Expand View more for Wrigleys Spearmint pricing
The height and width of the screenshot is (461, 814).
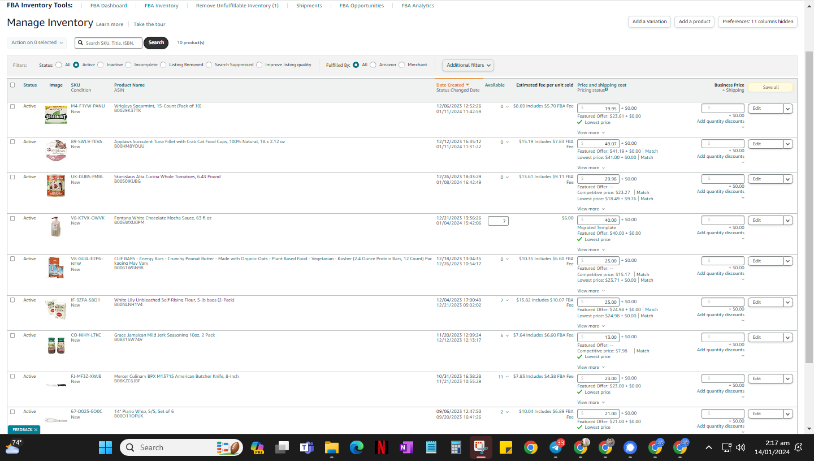591,132
